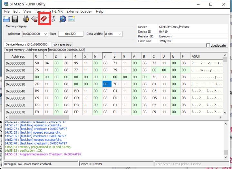The height and width of the screenshot is (169, 232).
Task: Click the Program and verify icon
Action: click(53, 19)
